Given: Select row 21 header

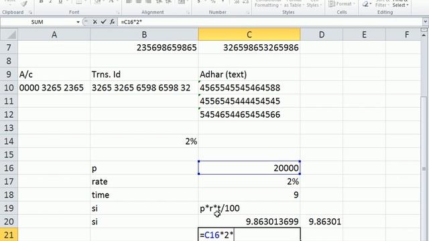Looking at the screenshot, I should (x=9, y=235).
